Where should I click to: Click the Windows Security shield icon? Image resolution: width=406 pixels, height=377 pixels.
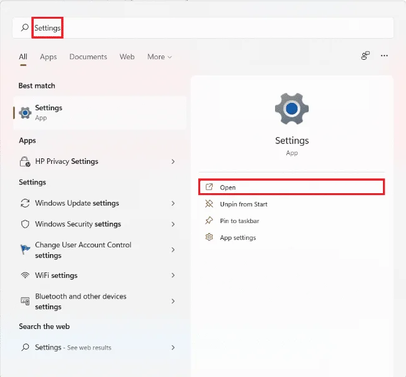coord(25,224)
